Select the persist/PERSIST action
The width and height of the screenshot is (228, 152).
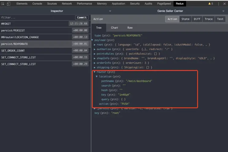coord(45,31)
